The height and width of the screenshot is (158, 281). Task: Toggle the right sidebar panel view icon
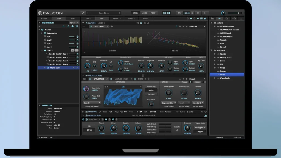pos(169,13)
